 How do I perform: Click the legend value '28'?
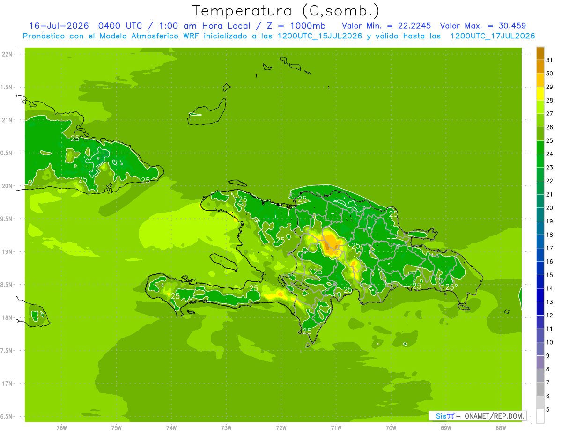[549, 100]
